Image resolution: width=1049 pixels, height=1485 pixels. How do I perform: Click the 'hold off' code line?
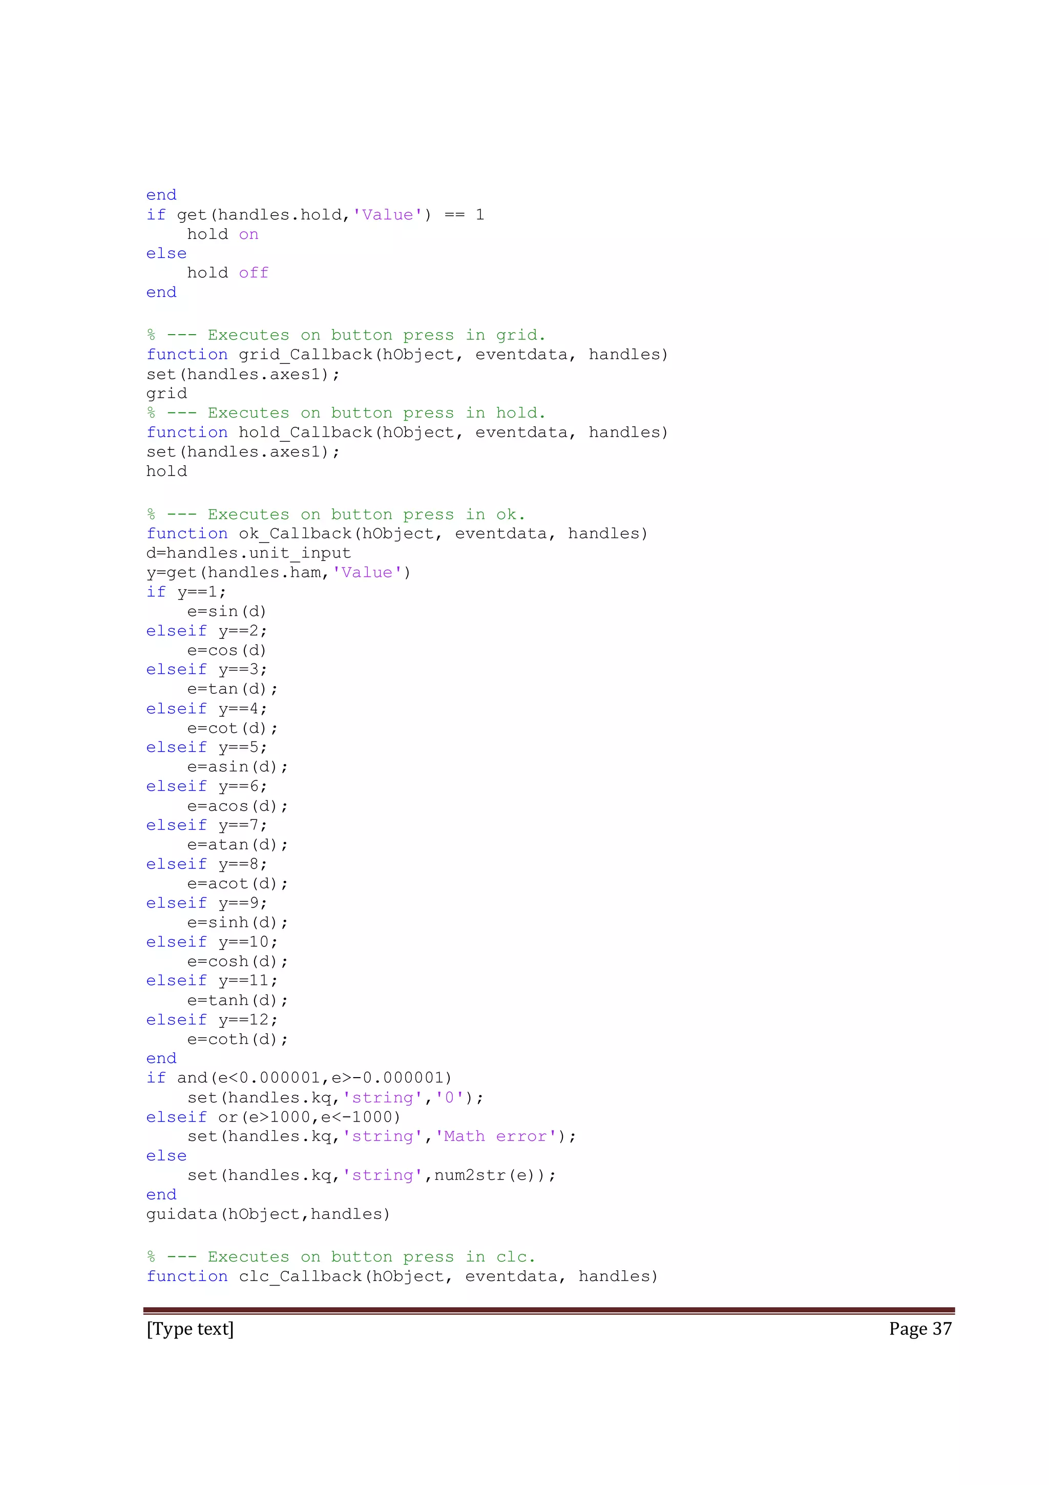click(x=227, y=273)
